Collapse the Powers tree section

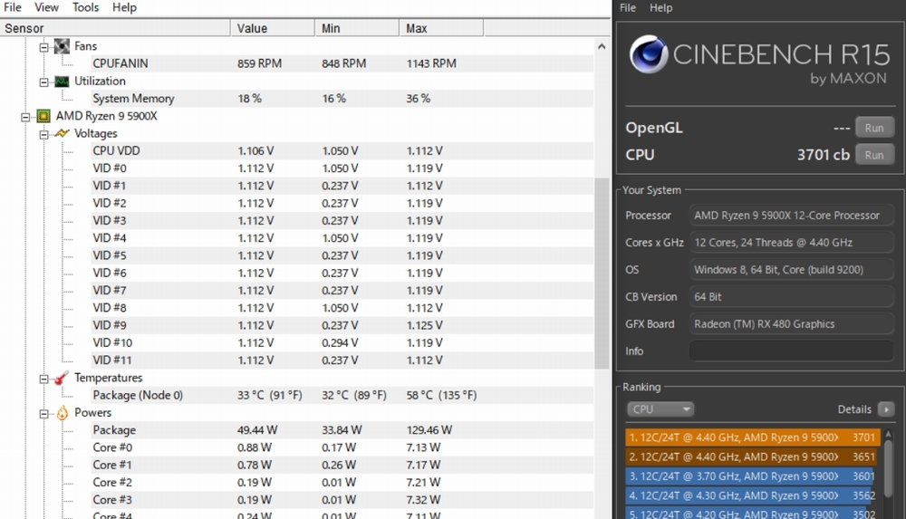[x=43, y=413]
